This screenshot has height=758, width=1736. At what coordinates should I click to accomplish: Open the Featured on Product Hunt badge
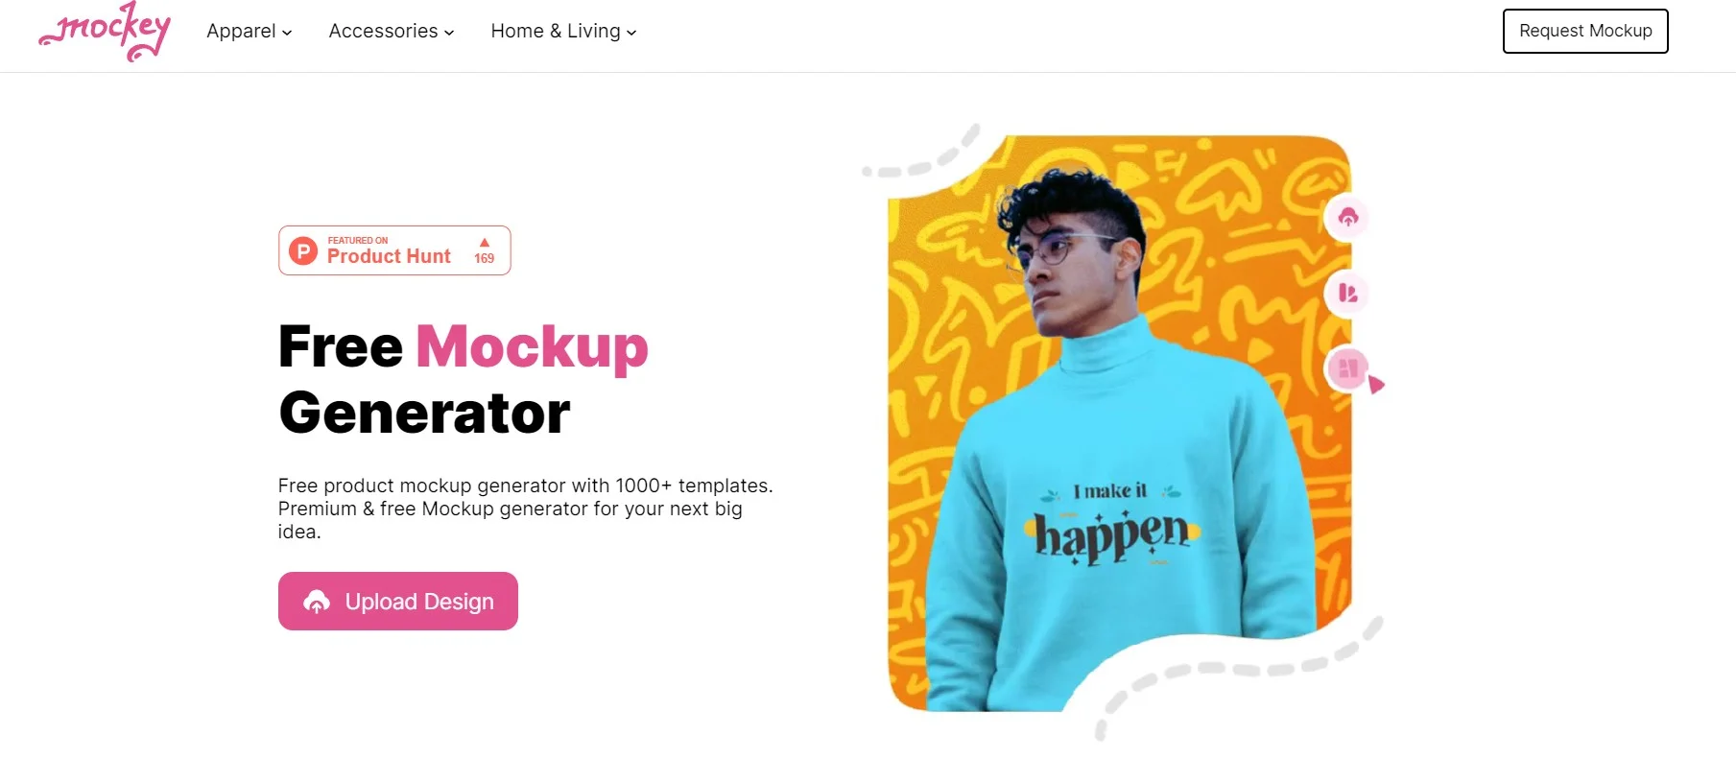(394, 250)
